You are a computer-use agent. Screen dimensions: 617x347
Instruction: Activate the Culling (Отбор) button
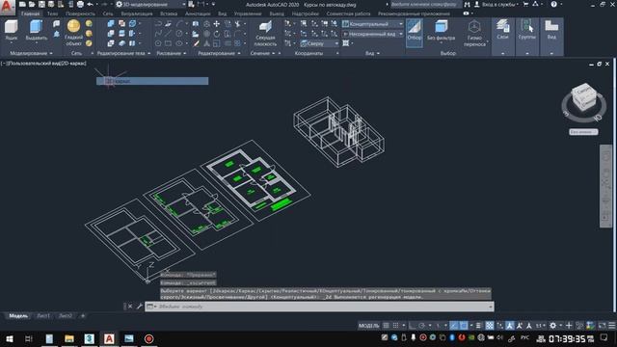414,33
